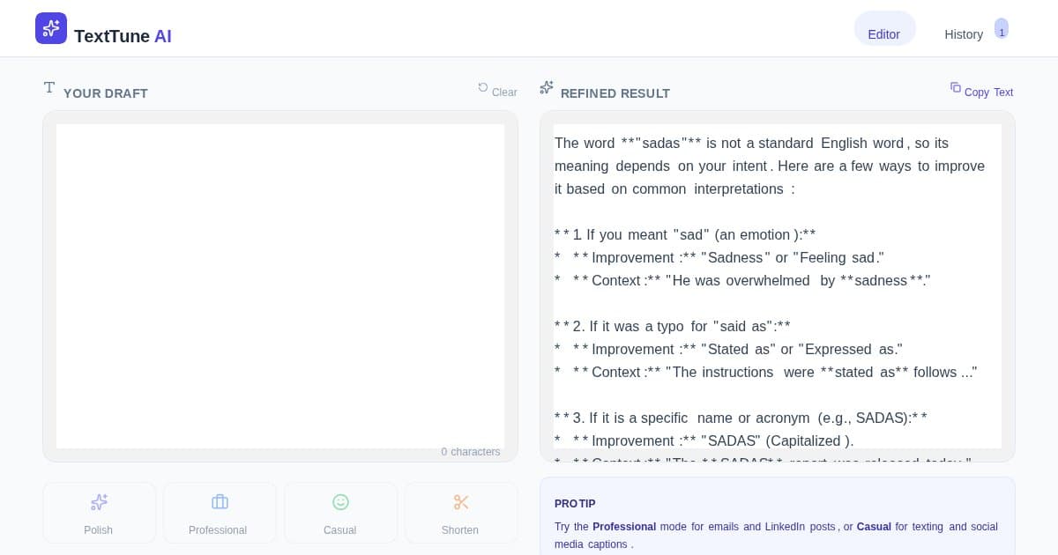Apply the Professional mode

[x=219, y=513]
